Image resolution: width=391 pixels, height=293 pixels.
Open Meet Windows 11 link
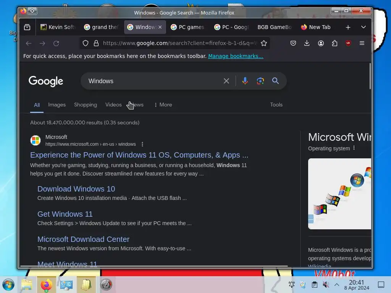[67, 264]
